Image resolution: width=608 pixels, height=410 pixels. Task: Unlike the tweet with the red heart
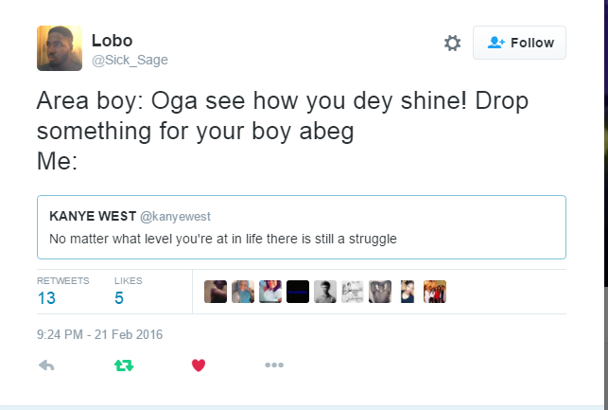[x=199, y=365]
